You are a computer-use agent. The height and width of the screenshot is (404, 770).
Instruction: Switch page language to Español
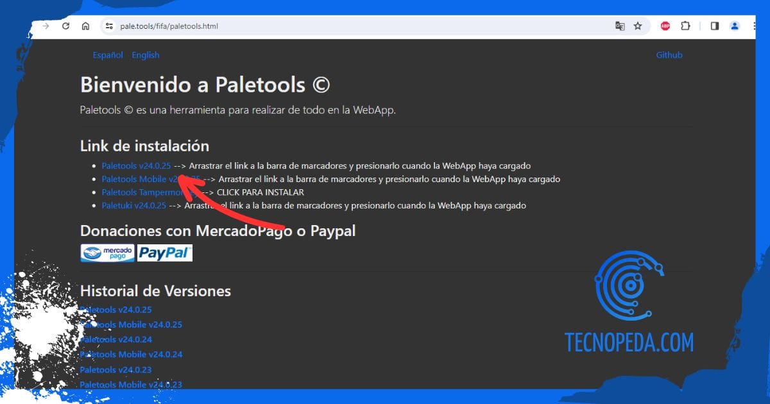tap(108, 55)
